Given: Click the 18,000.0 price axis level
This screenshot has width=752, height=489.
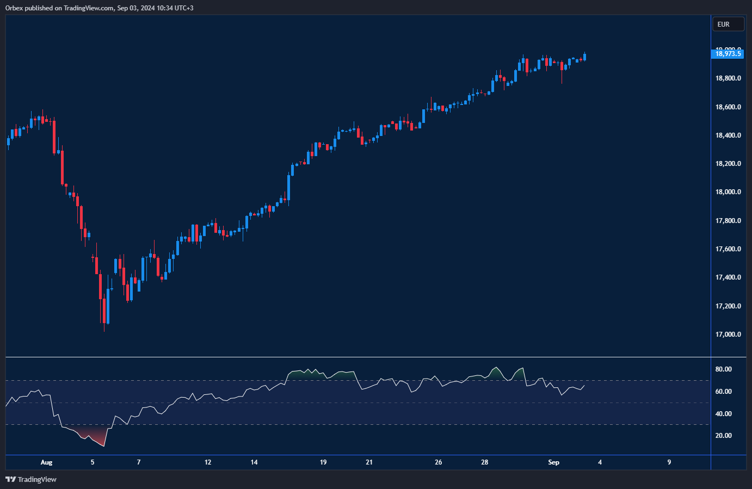Looking at the screenshot, I should click(x=728, y=192).
